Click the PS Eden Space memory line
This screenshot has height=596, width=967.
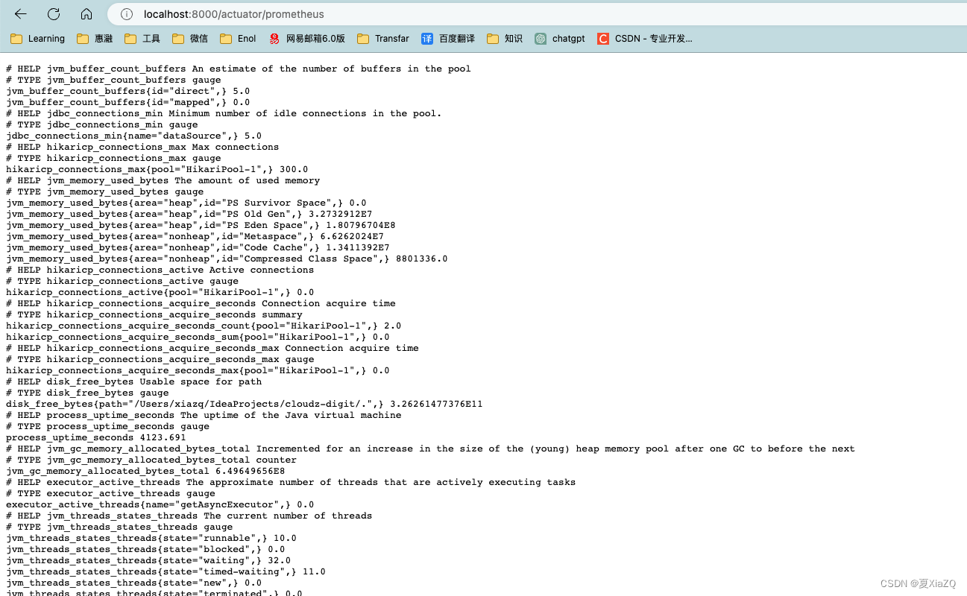point(201,225)
